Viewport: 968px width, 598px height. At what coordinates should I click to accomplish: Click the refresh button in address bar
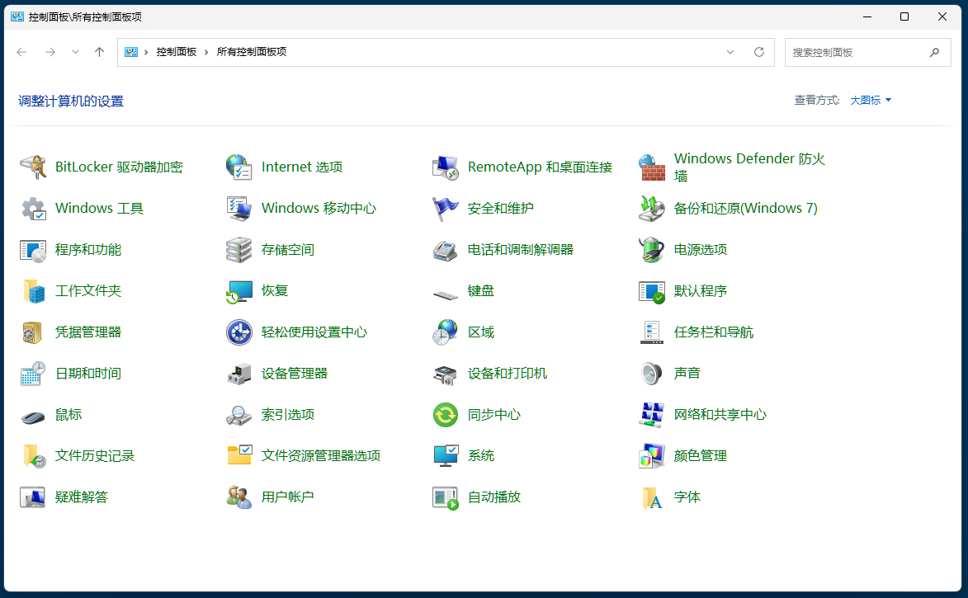[759, 52]
